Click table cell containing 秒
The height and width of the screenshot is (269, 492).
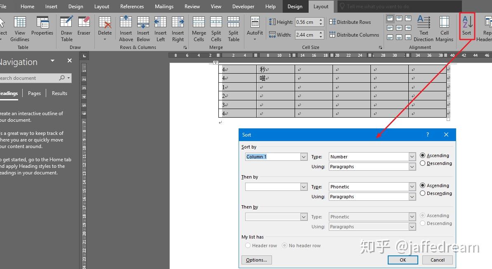point(276,69)
